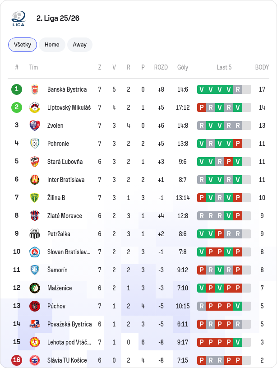Viewport: 277px width, 368px height.
Task: Open the Inter Bratislava club crest
Action: pos(35,180)
